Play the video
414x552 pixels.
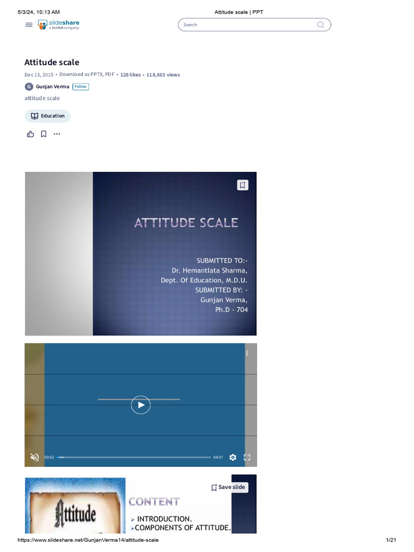(141, 405)
